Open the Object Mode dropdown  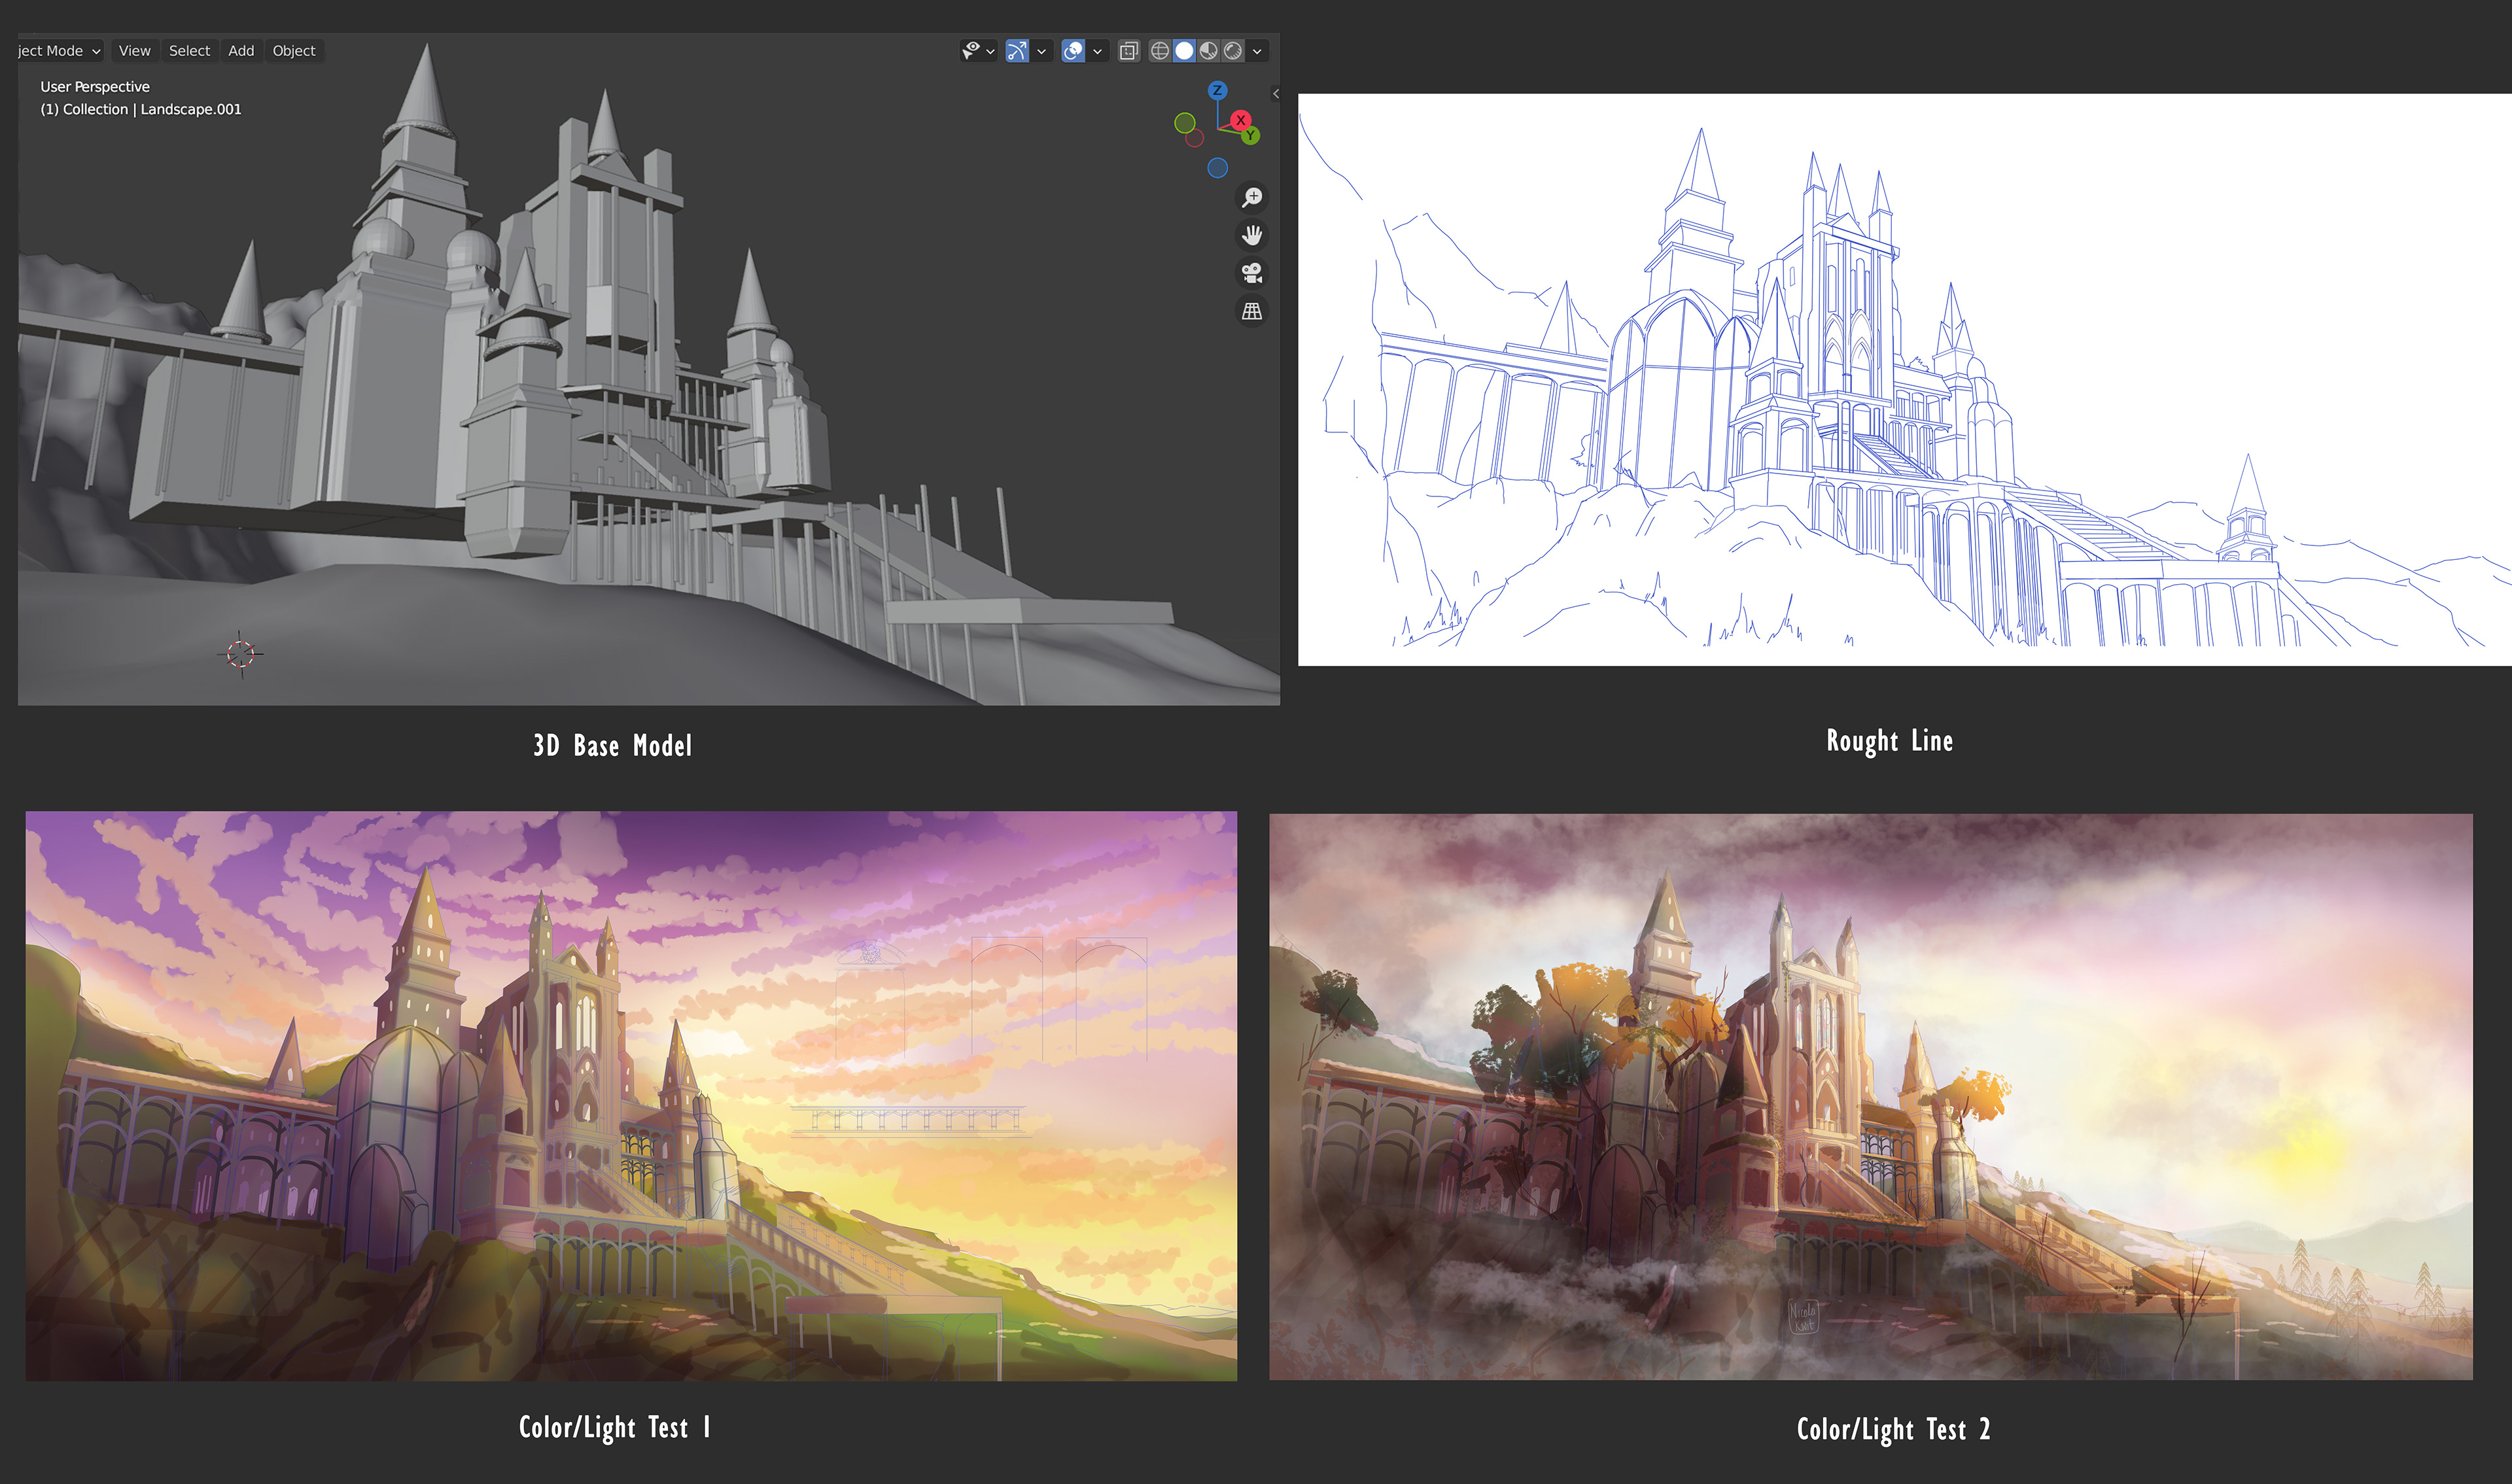(58, 51)
